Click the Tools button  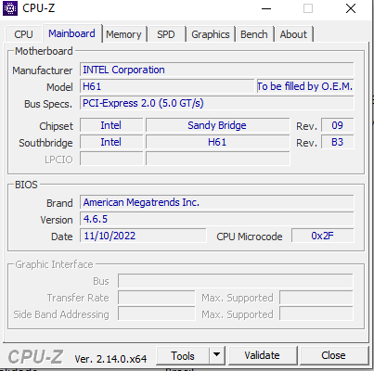183,355
